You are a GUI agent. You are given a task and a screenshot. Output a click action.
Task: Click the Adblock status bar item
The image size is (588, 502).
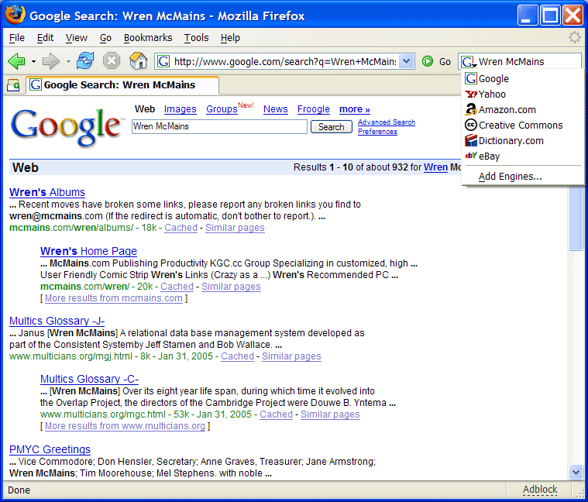coord(540,490)
